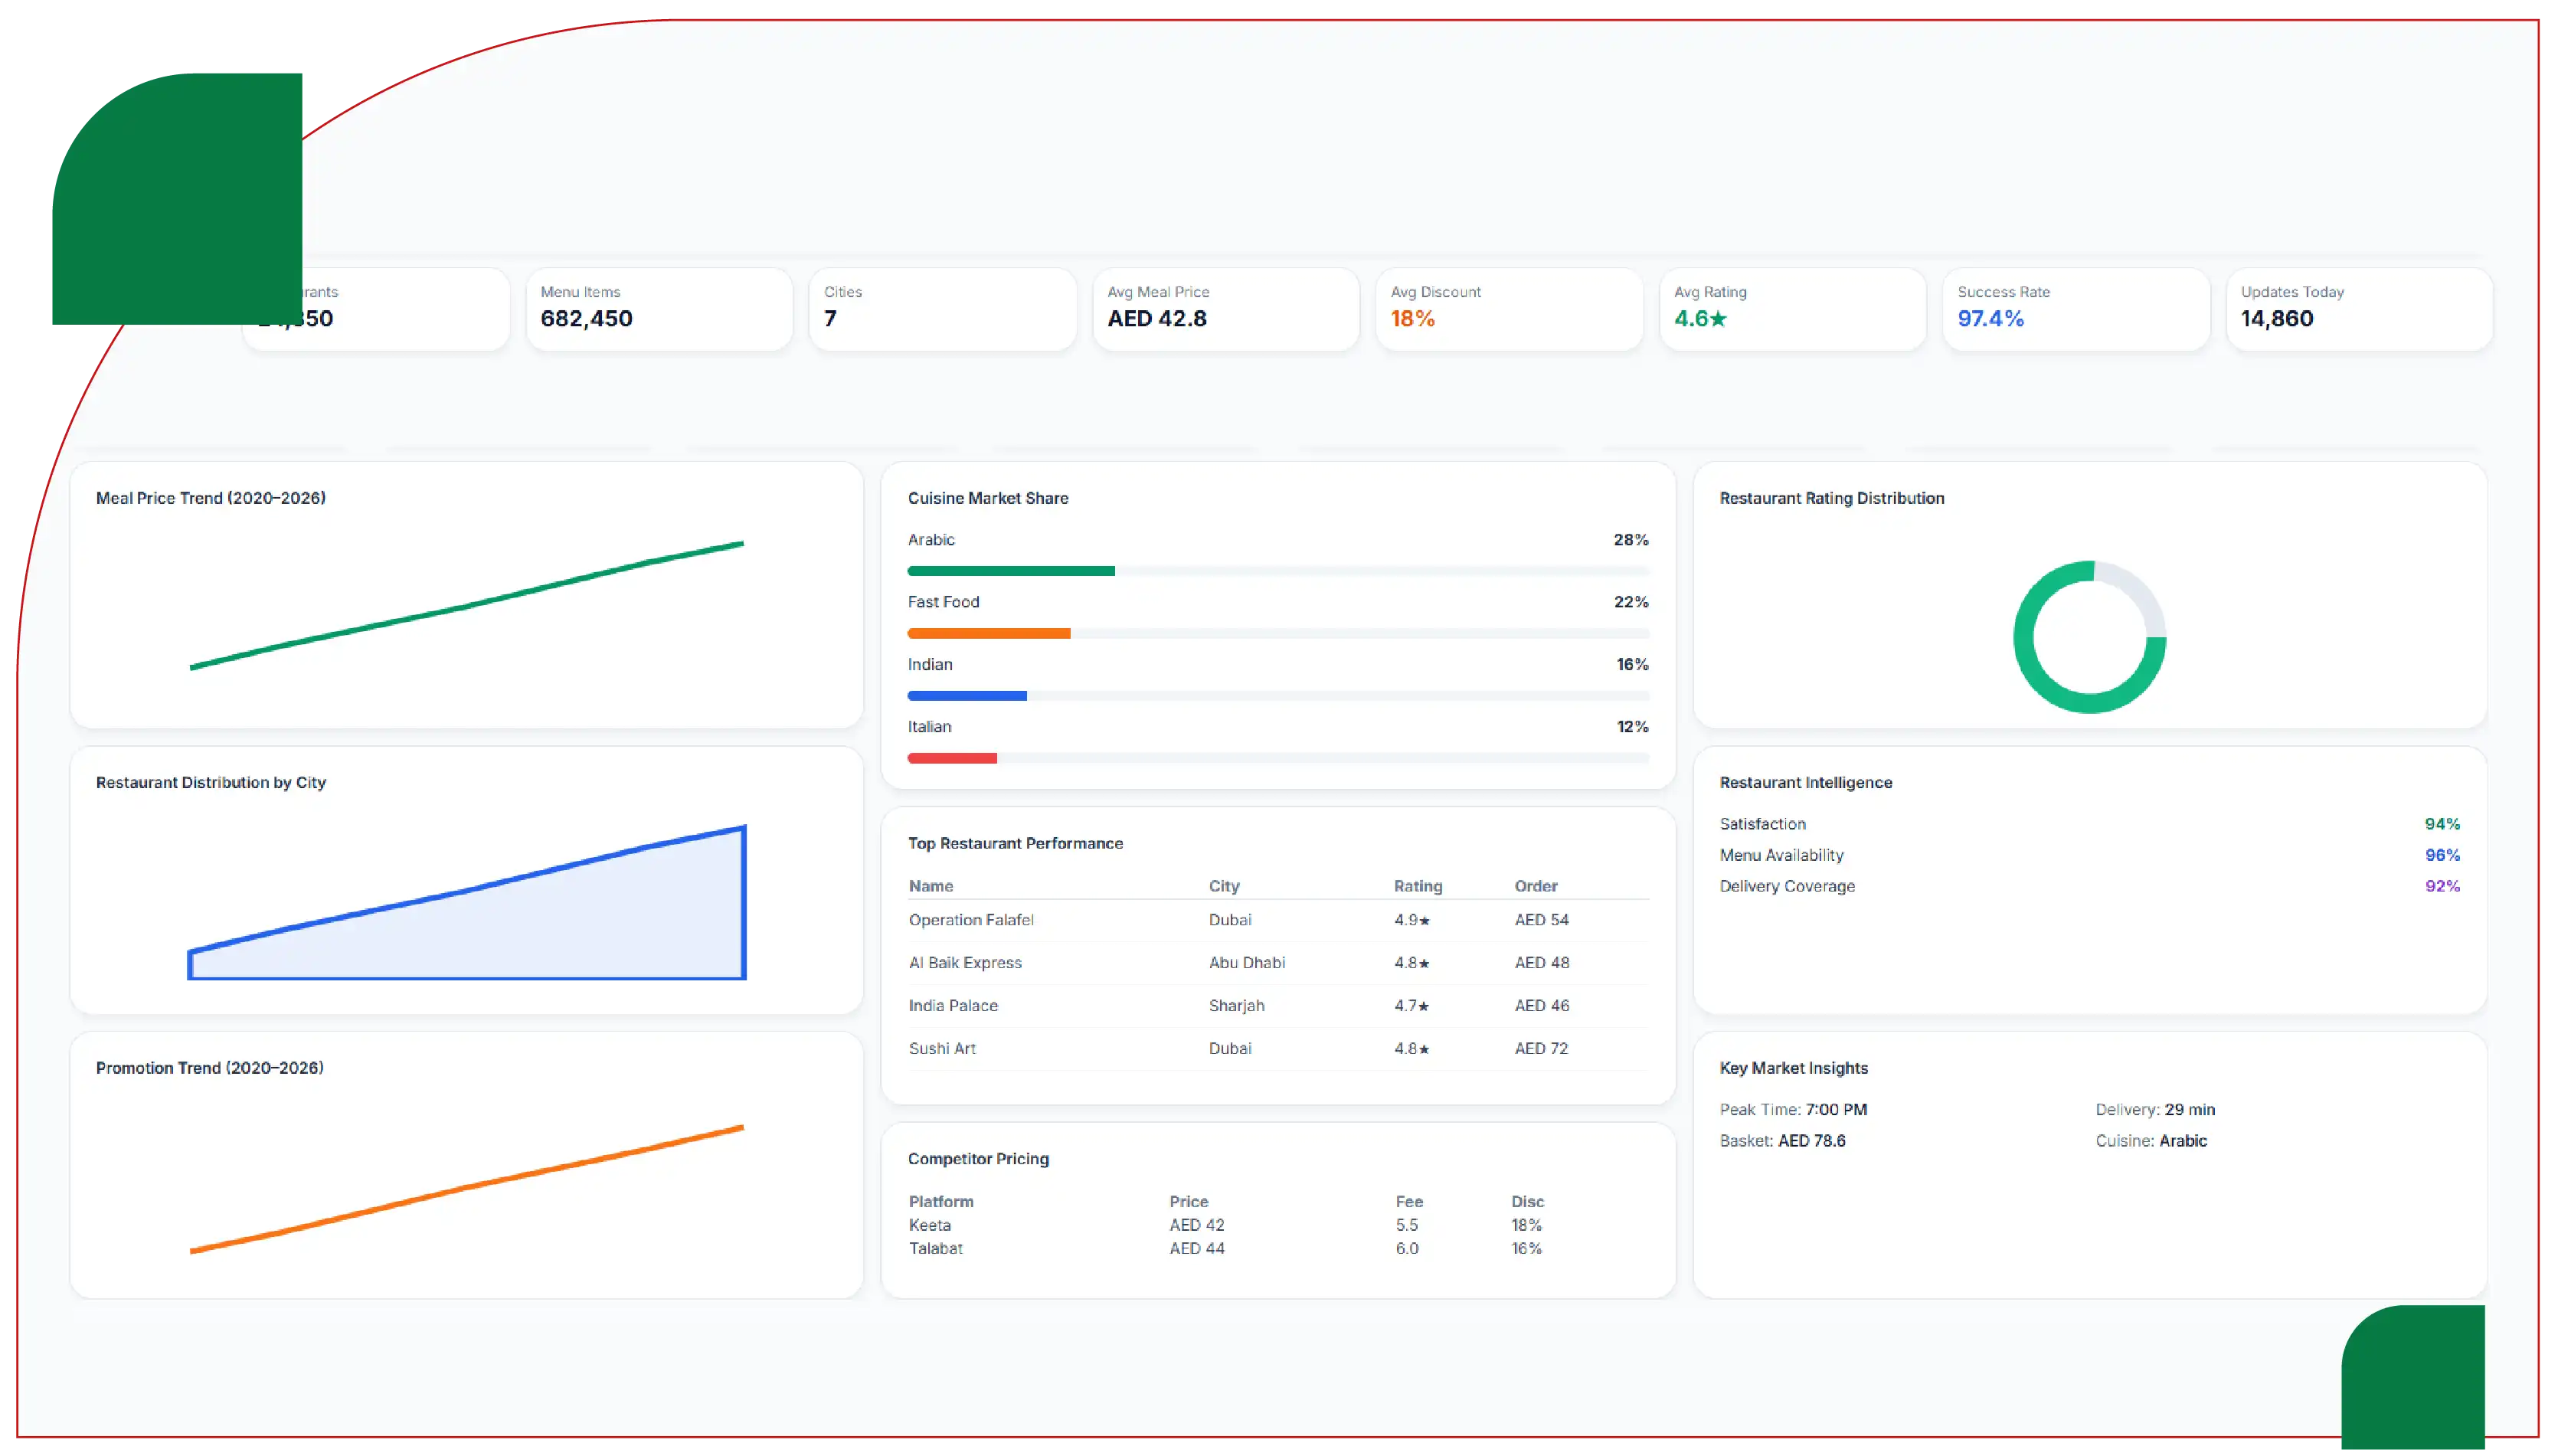Open the Success Rate 97.4% card
Image resolution: width=2558 pixels, height=1456 pixels.
coord(2076,309)
